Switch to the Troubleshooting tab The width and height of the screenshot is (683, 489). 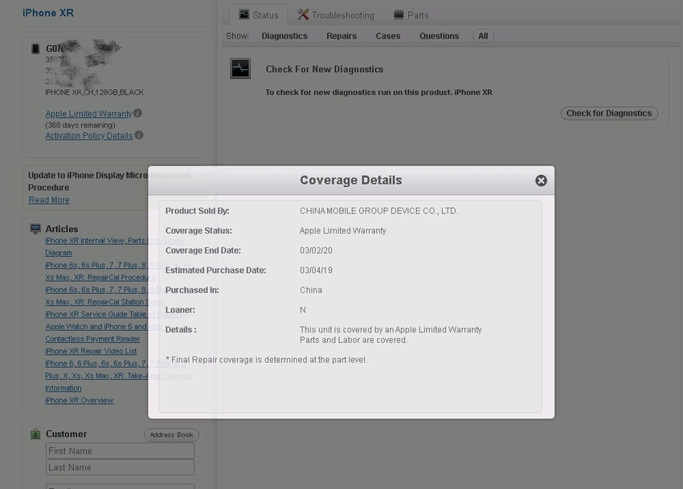pos(335,15)
